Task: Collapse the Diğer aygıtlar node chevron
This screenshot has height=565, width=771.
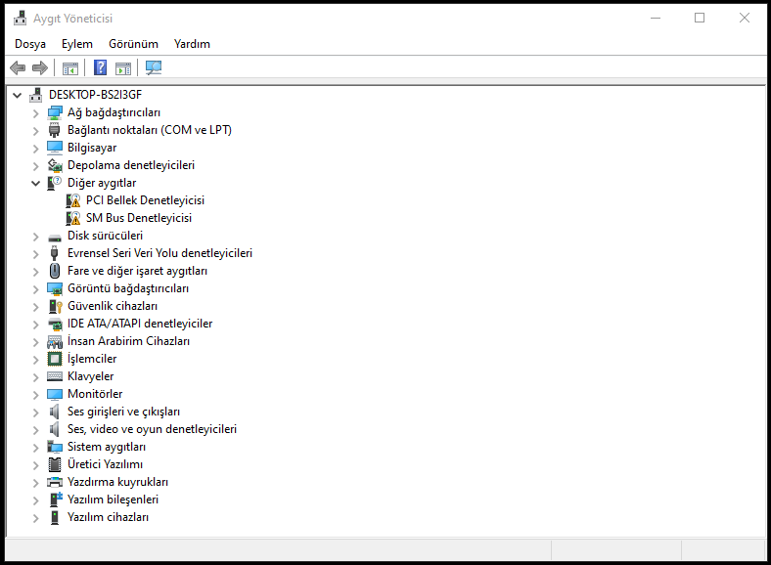Action: click(x=35, y=184)
